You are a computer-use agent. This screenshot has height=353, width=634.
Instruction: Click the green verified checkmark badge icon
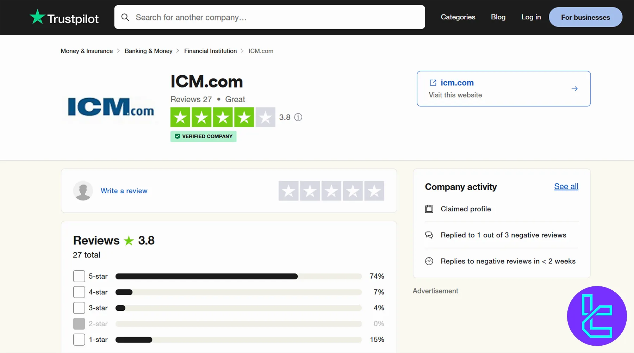tap(177, 136)
